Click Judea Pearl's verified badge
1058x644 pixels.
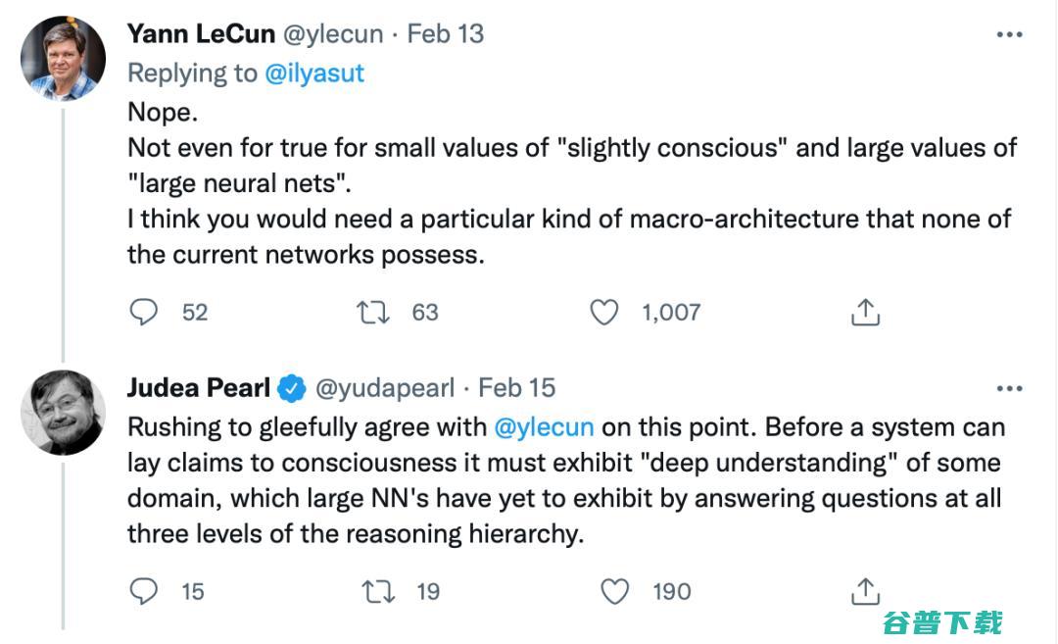point(291,388)
